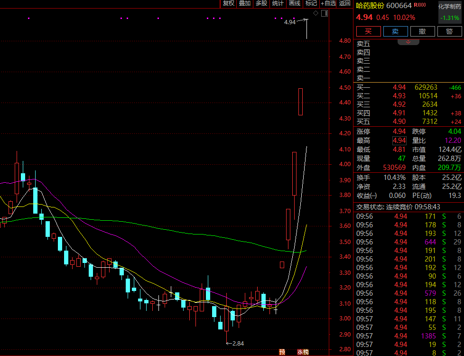The width and height of the screenshot is (464, 356).
Task: Select the 卖五 ask row
Action: [408, 44]
